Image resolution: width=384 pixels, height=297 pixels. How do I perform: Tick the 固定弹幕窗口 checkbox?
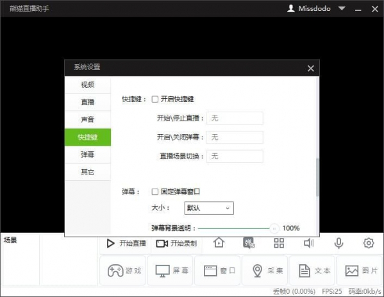click(x=155, y=192)
